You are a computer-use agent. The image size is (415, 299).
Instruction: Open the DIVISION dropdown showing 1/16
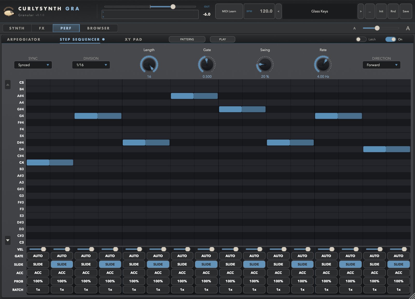point(91,65)
